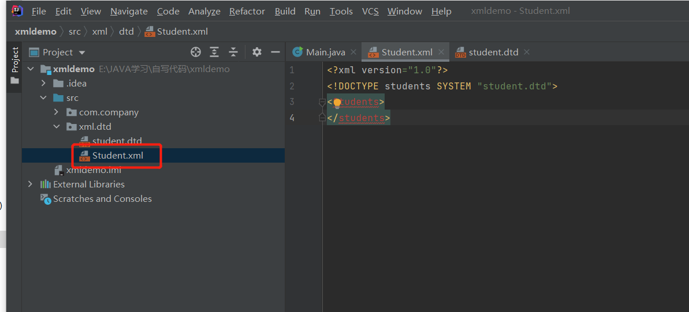Click the Select Opened File target icon

pos(196,52)
